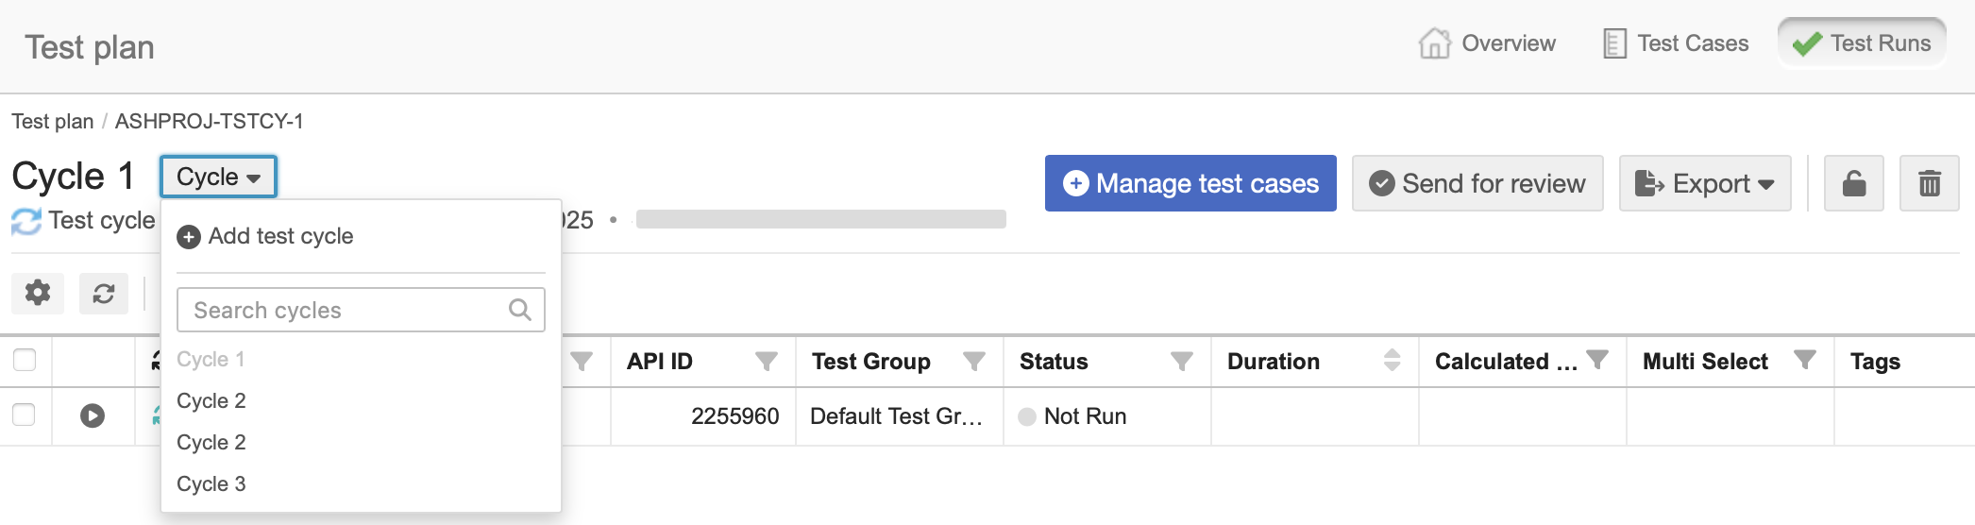
Task: Click the search magnifier icon in cycles box
Action: pyautogui.click(x=519, y=309)
